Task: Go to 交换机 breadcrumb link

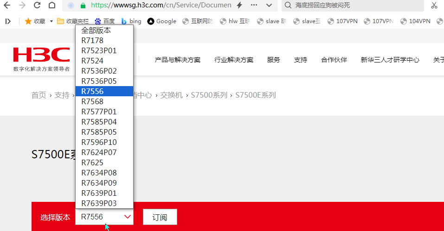Action: pos(171,95)
